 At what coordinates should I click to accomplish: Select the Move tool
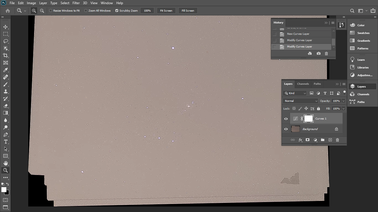(x=6, y=27)
